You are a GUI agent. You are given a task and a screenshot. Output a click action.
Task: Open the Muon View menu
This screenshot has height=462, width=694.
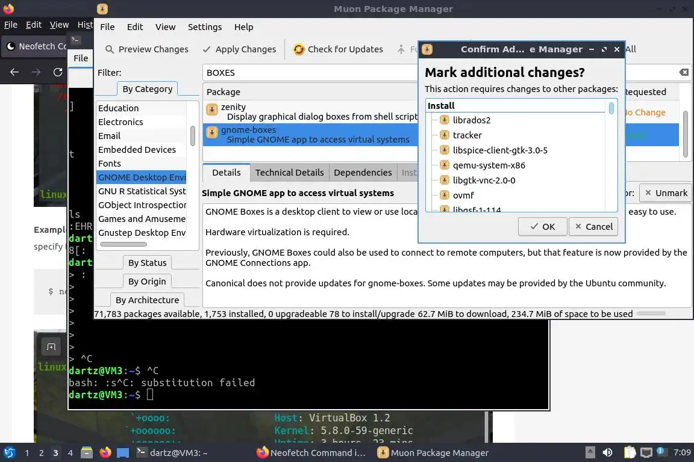click(x=166, y=27)
